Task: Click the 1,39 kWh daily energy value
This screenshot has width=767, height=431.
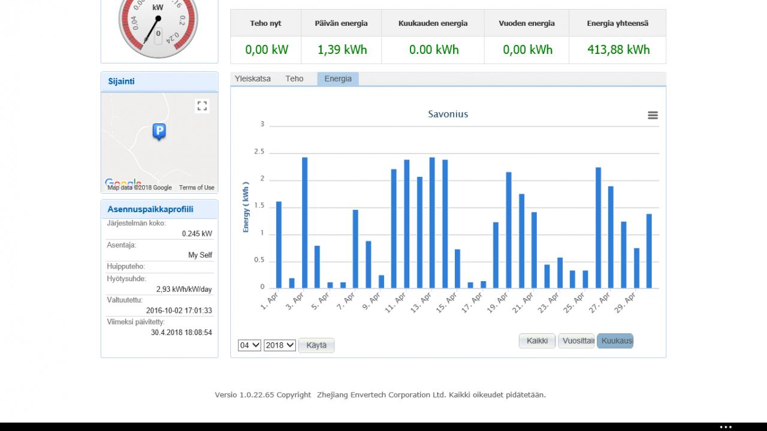Action: coord(342,50)
